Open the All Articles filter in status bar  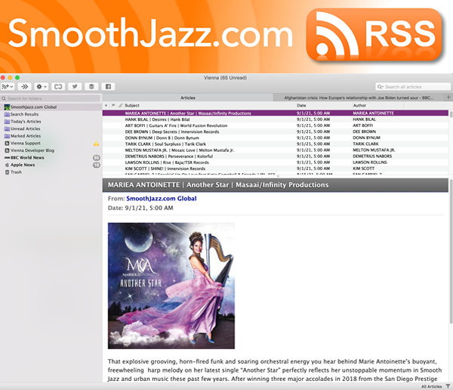click(431, 386)
